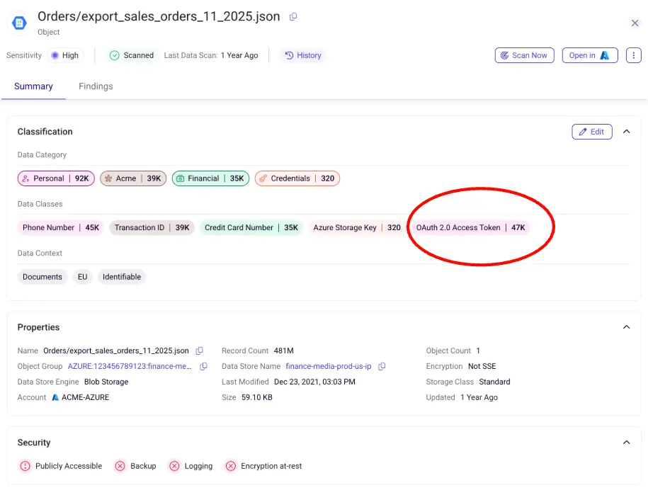This screenshot has width=648, height=490.
Task: Click the Storage Class value Standard
Action: (495, 382)
